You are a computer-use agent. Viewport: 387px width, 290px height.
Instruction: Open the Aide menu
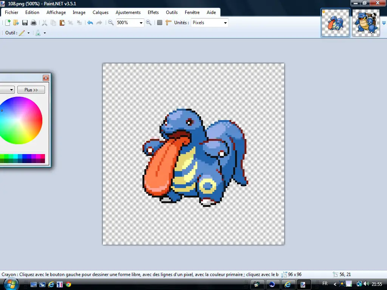(x=211, y=12)
